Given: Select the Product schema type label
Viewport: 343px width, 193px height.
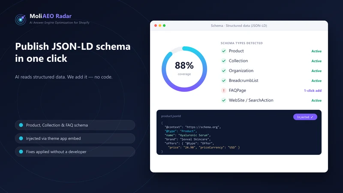Looking at the screenshot, I should [236, 51].
